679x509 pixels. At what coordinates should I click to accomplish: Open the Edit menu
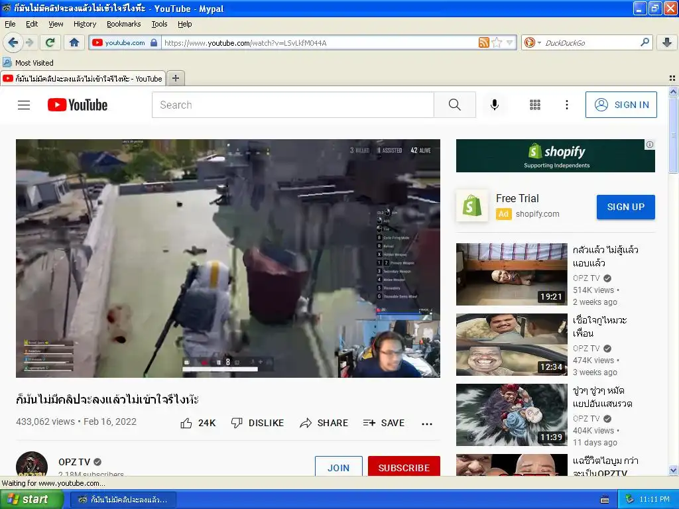[x=32, y=24]
